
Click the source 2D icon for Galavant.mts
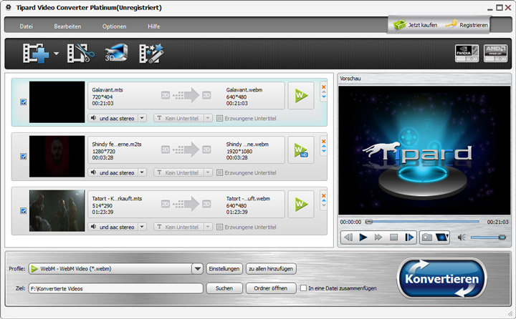click(166, 95)
